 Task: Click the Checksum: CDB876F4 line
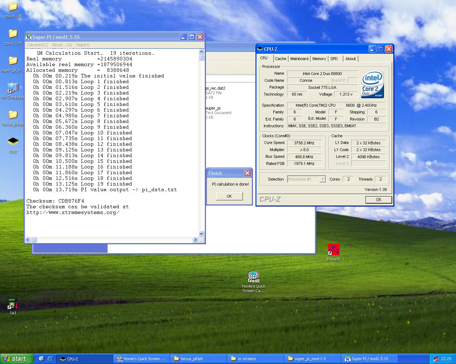coord(55,201)
